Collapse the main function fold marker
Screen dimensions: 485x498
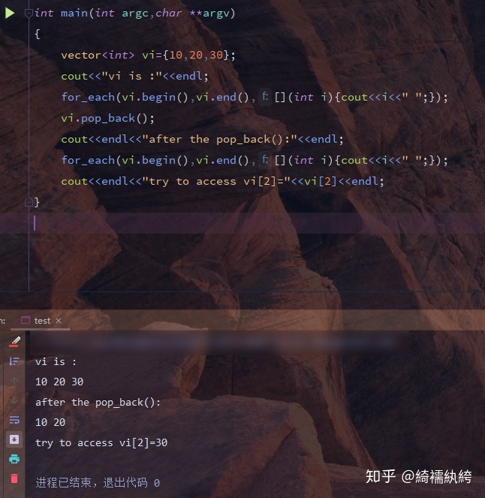(x=29, y=14)
